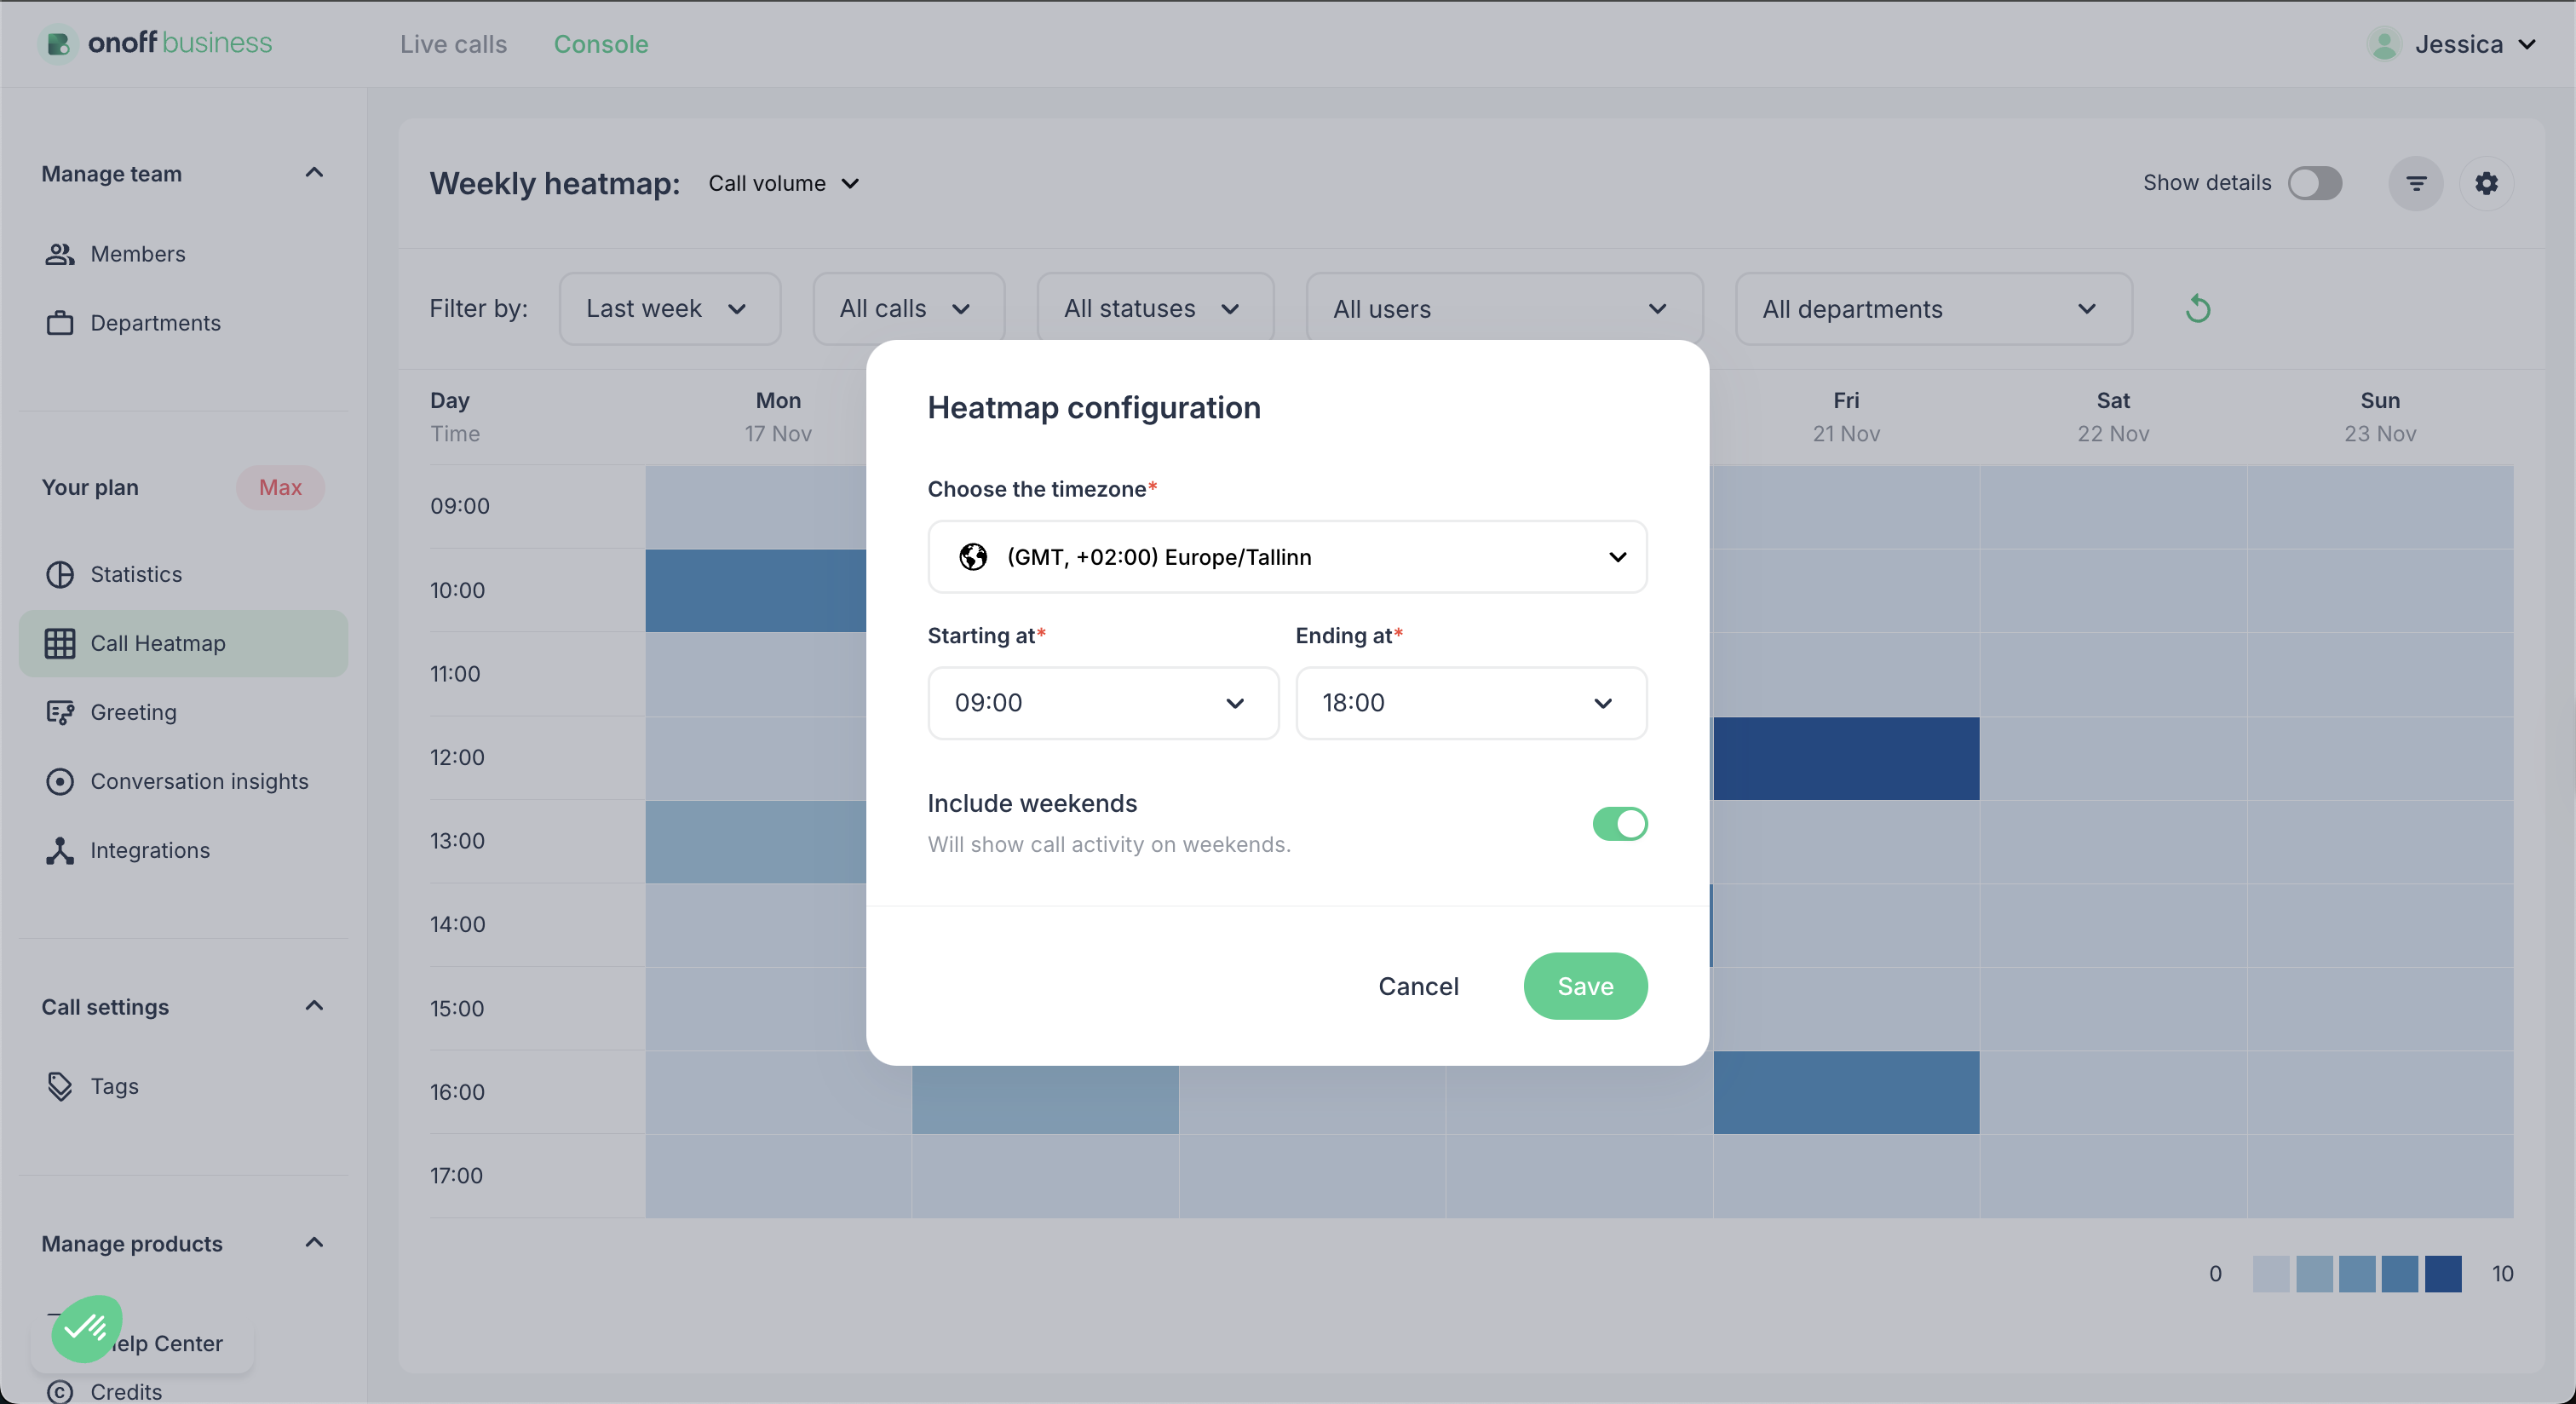
Task: Open the Ending at 18:00 dropdown
Action: (1471, 703)
